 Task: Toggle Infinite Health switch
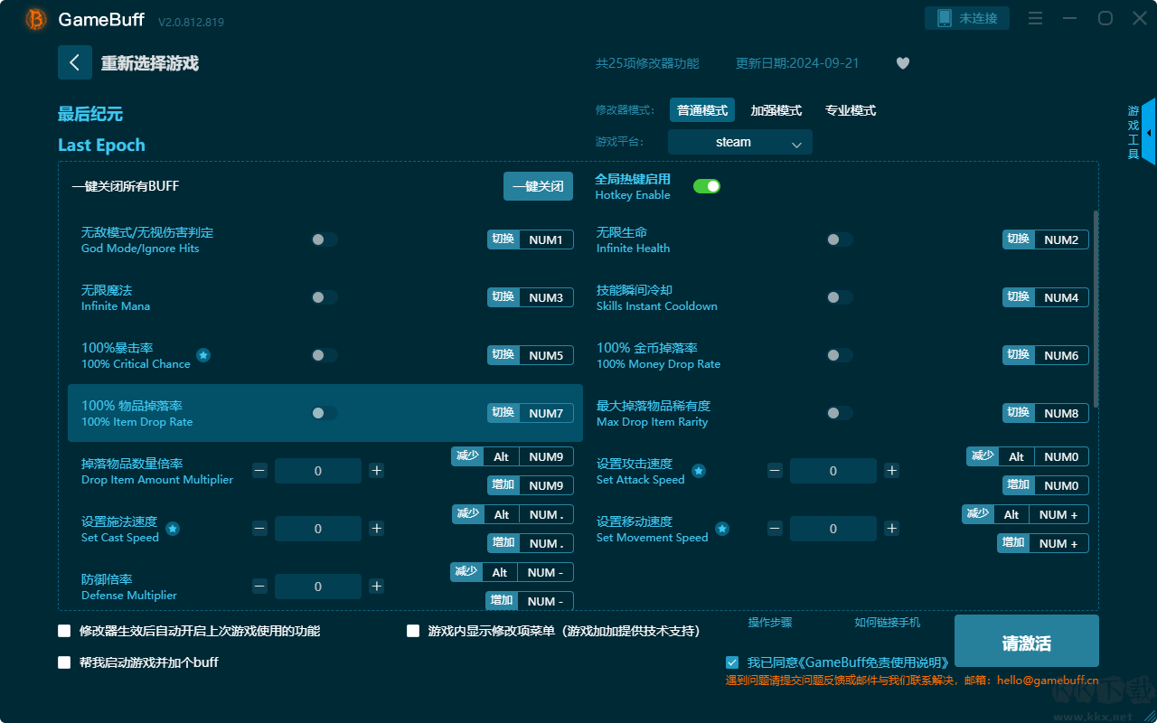(840, 239)
